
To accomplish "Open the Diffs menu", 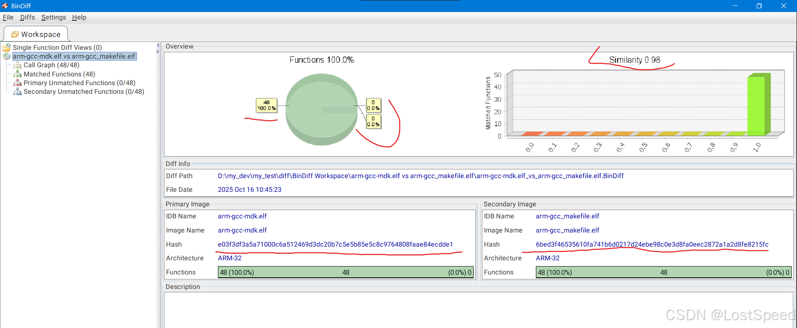I will click(x=27, y=17).
